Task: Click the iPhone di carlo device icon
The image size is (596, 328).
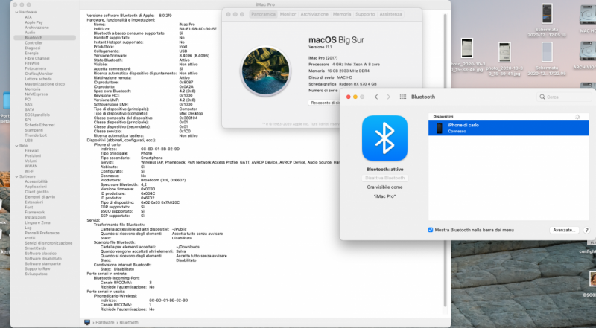Action: (x=440, y=128)
